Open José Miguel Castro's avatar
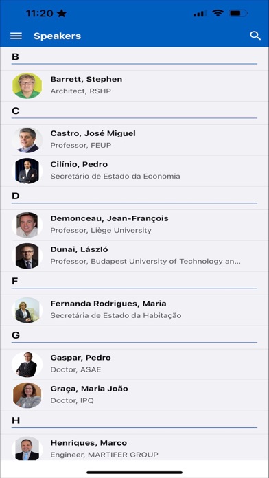Image resolution: width=269 pixels, height=478 pixels. click(27, 140)
